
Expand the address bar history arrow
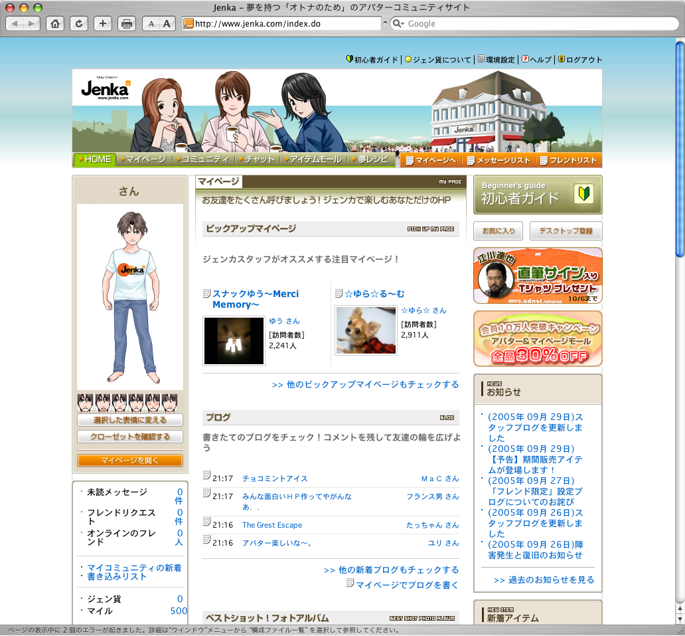(x=385, y=24)
